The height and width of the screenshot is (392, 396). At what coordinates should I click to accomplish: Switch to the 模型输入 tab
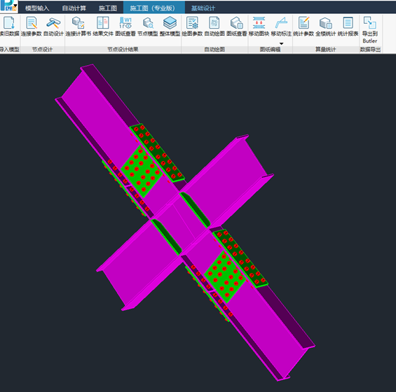click(x=37, y=8)
